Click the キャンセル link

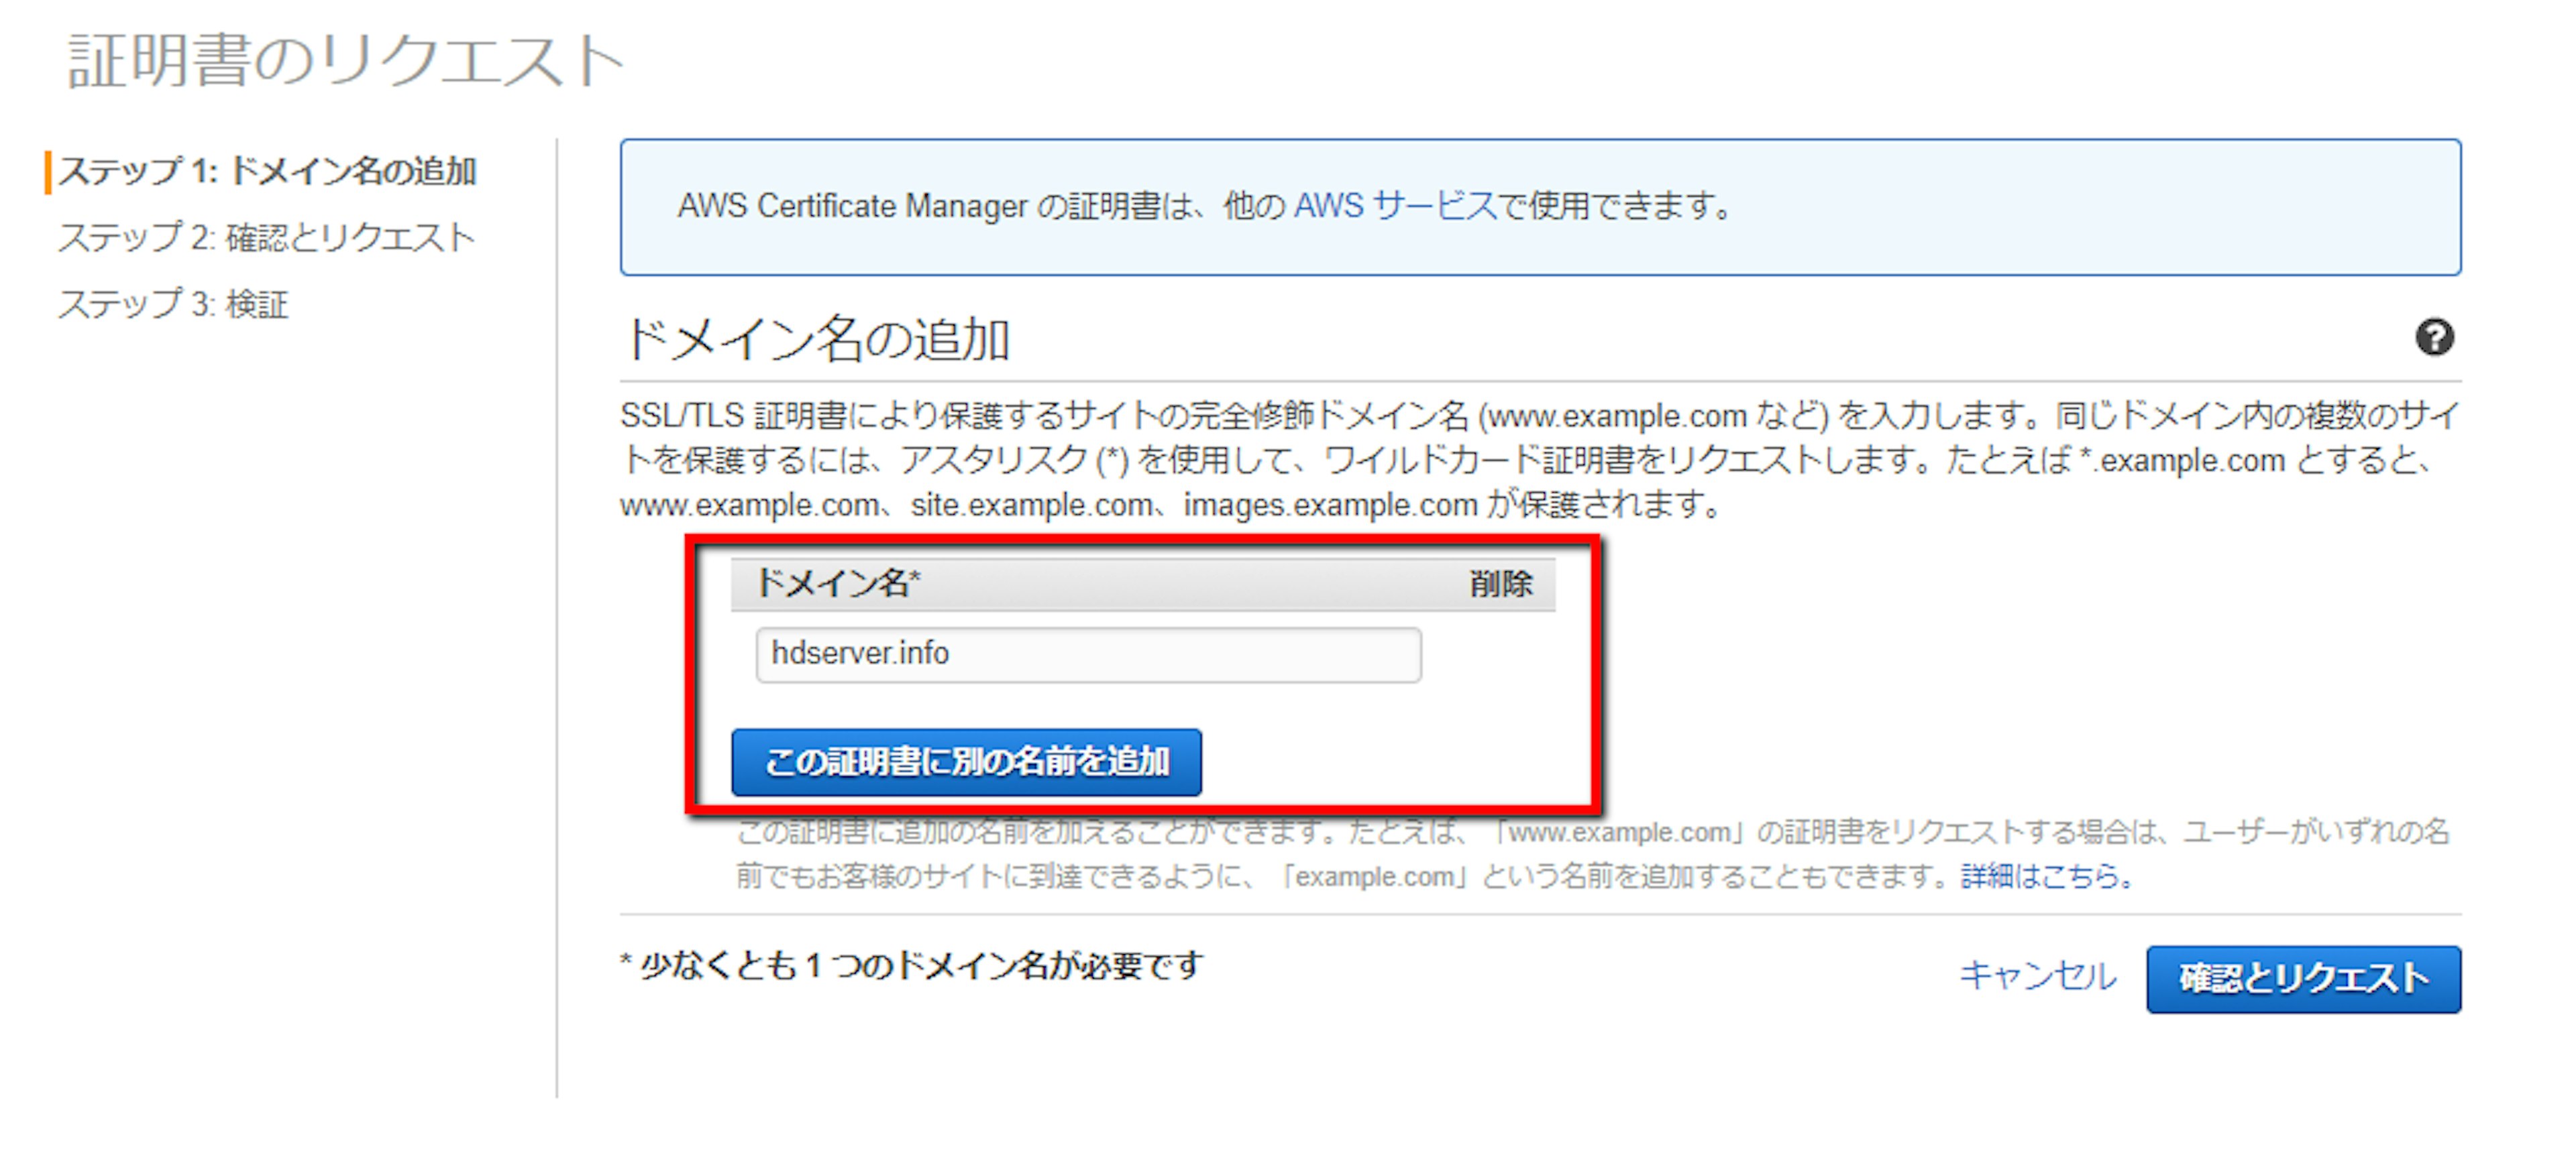tap(2037, 976)
